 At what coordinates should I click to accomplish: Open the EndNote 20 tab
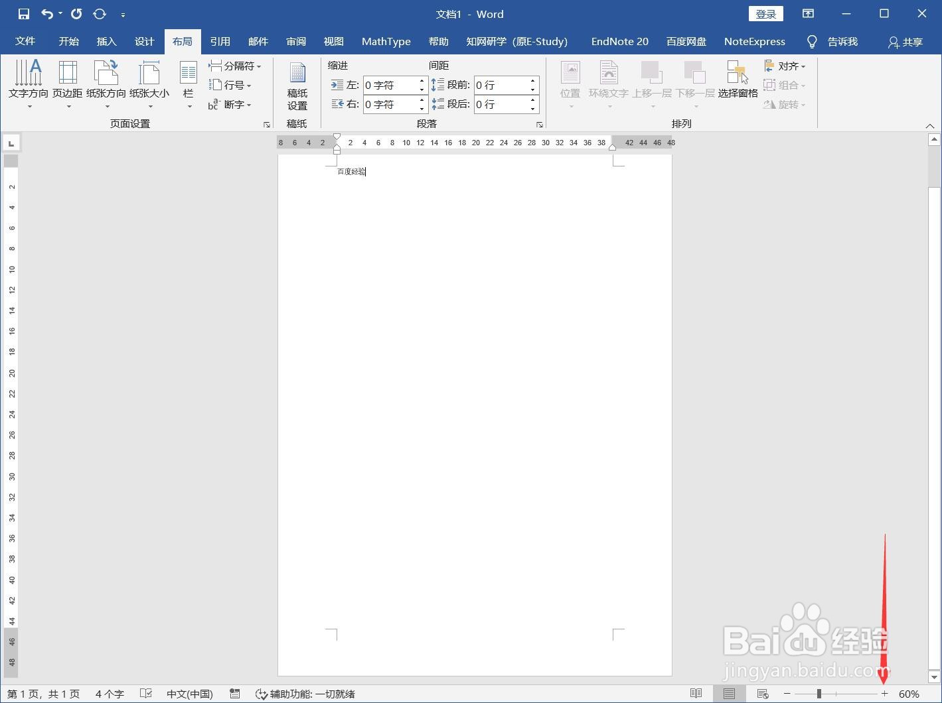pos(620,41)
